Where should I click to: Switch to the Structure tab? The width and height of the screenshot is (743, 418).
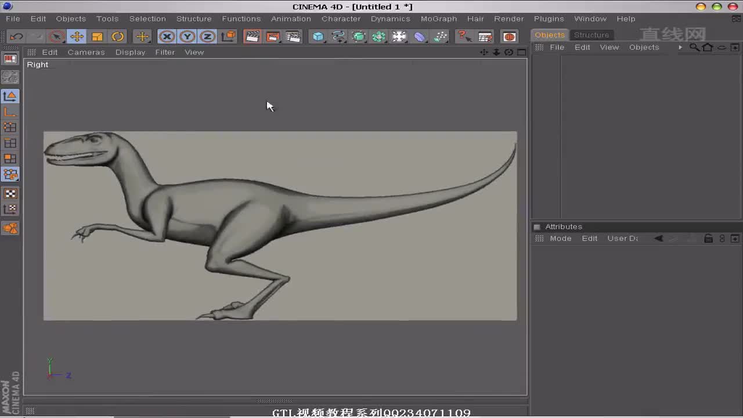click(591, 35)
